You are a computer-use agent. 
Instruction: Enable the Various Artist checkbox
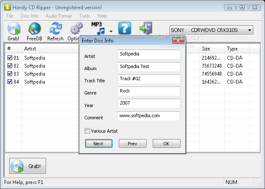pos(87,131)
